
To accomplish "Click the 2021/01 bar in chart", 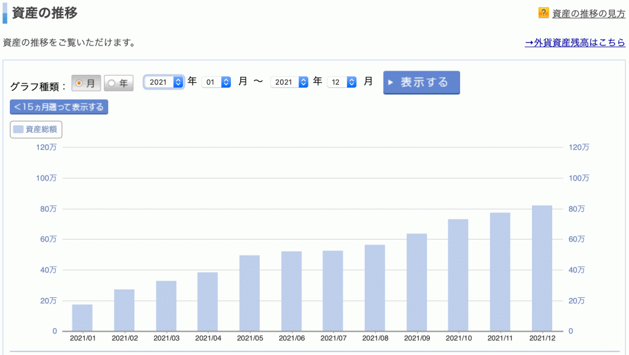I will (82, 318).
